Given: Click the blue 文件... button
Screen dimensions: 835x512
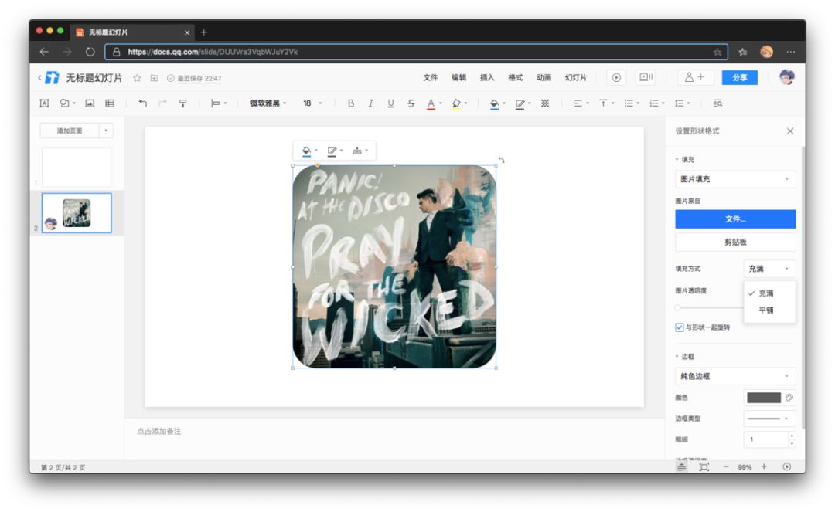Looking at the screenshot, I should 734,219.
